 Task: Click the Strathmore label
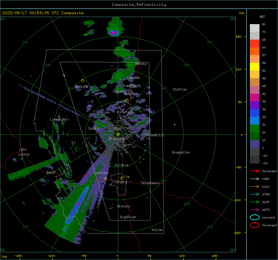pyautogui.click(x=150, y=183)
